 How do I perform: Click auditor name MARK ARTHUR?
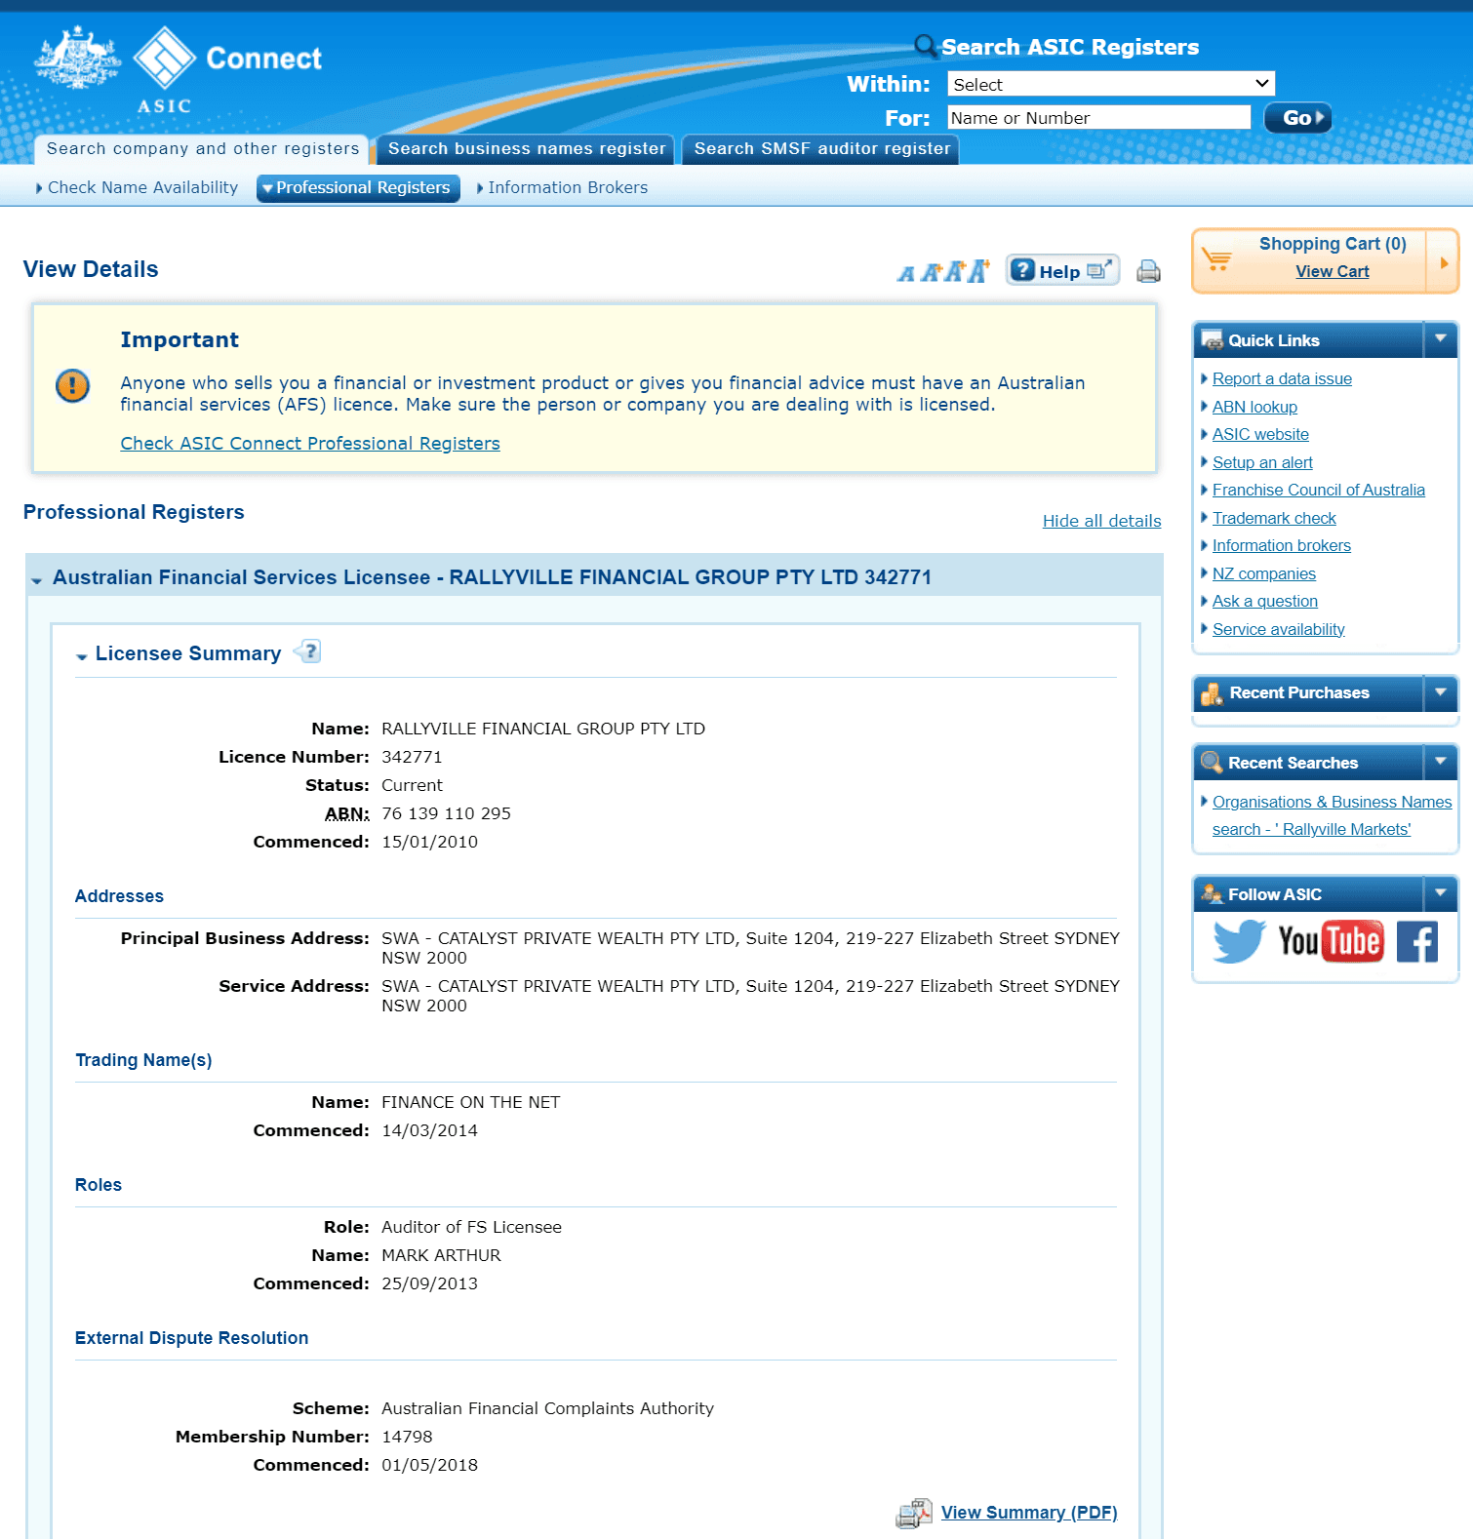tap(441, 1255)
